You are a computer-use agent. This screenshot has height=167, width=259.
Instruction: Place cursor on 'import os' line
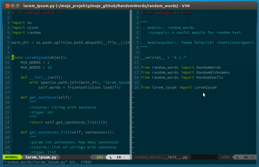click(22, 22)
